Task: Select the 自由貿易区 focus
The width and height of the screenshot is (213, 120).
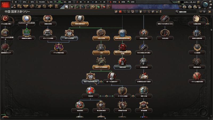Action: (x=80, y=107)
